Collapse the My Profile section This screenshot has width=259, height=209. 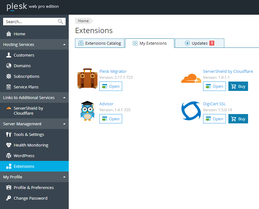pyautogui.click(x=64, y=177)
